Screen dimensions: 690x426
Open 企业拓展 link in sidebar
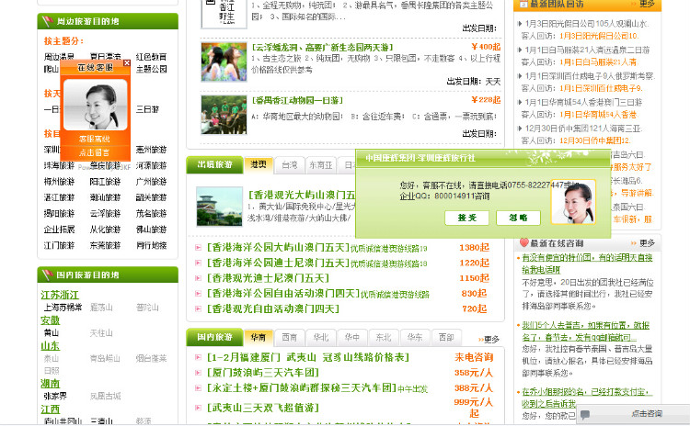(60, 230)
